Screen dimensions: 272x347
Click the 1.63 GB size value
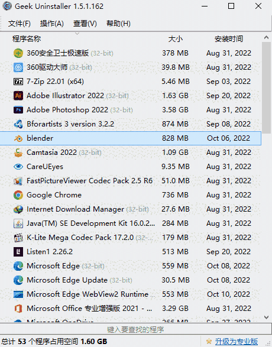click(175, 96)
